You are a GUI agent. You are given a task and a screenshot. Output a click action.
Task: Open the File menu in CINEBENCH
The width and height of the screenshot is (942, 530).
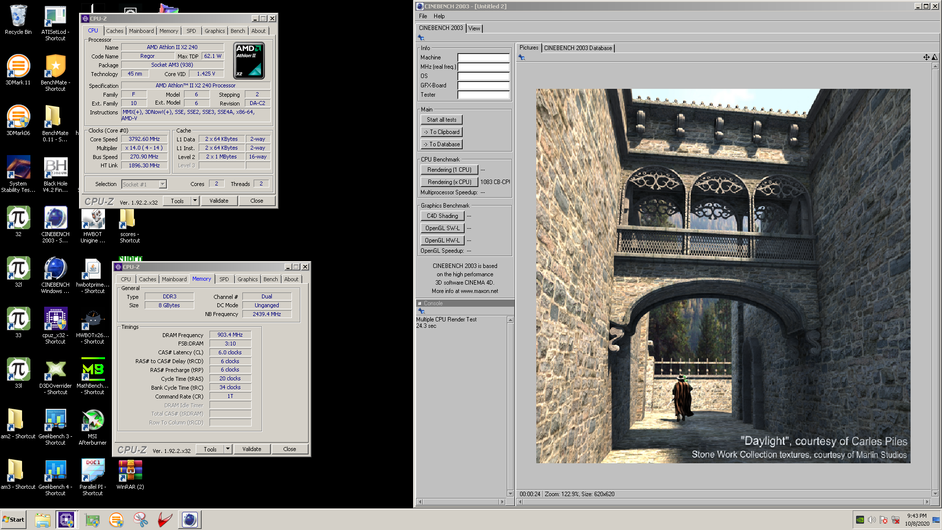423,16
